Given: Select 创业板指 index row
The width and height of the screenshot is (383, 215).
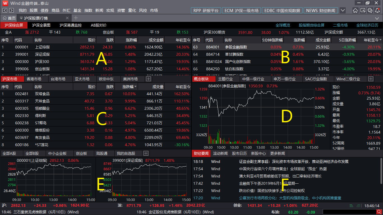Looking at the screenshot, I should pos(96,69).
